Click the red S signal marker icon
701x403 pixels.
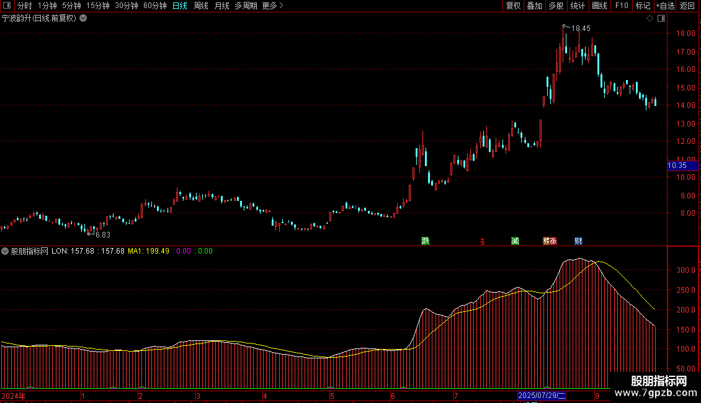point(482,242)
